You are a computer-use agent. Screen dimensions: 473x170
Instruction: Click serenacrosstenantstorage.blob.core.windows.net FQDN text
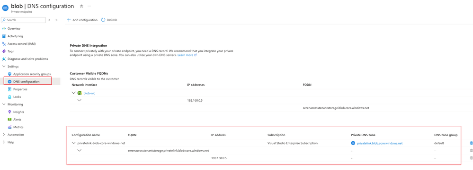(x=336, y=108)
